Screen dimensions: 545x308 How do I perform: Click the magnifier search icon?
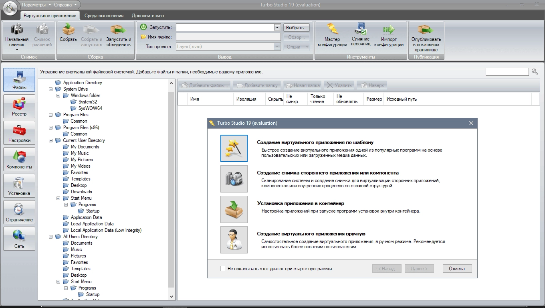coord(535,72)
